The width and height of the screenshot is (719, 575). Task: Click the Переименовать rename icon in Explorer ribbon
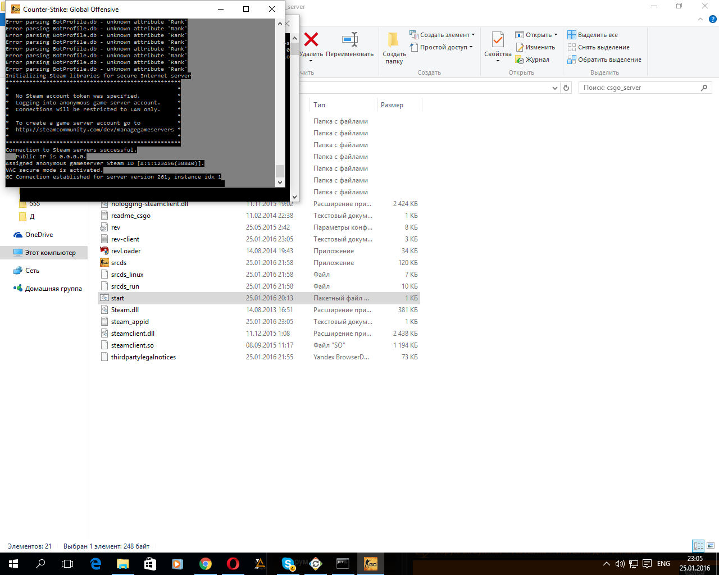(350, 39)
